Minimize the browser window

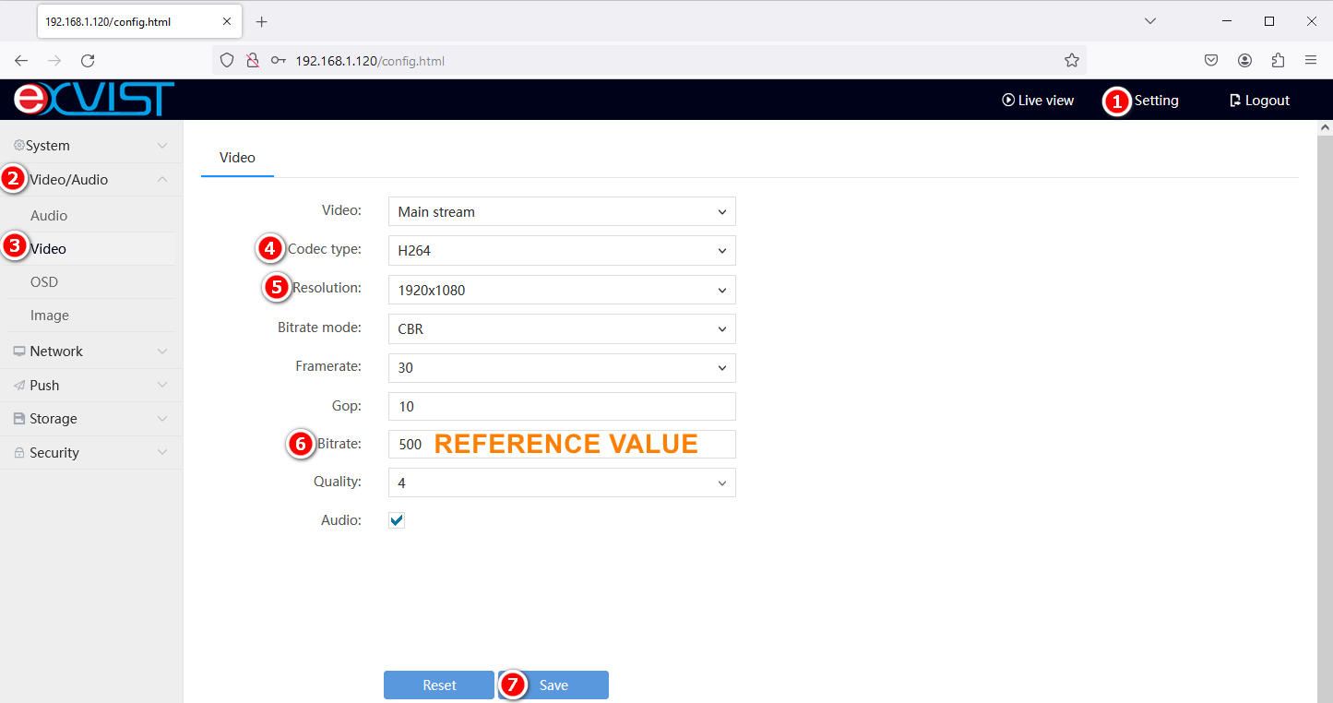[x=1227, y=21]
